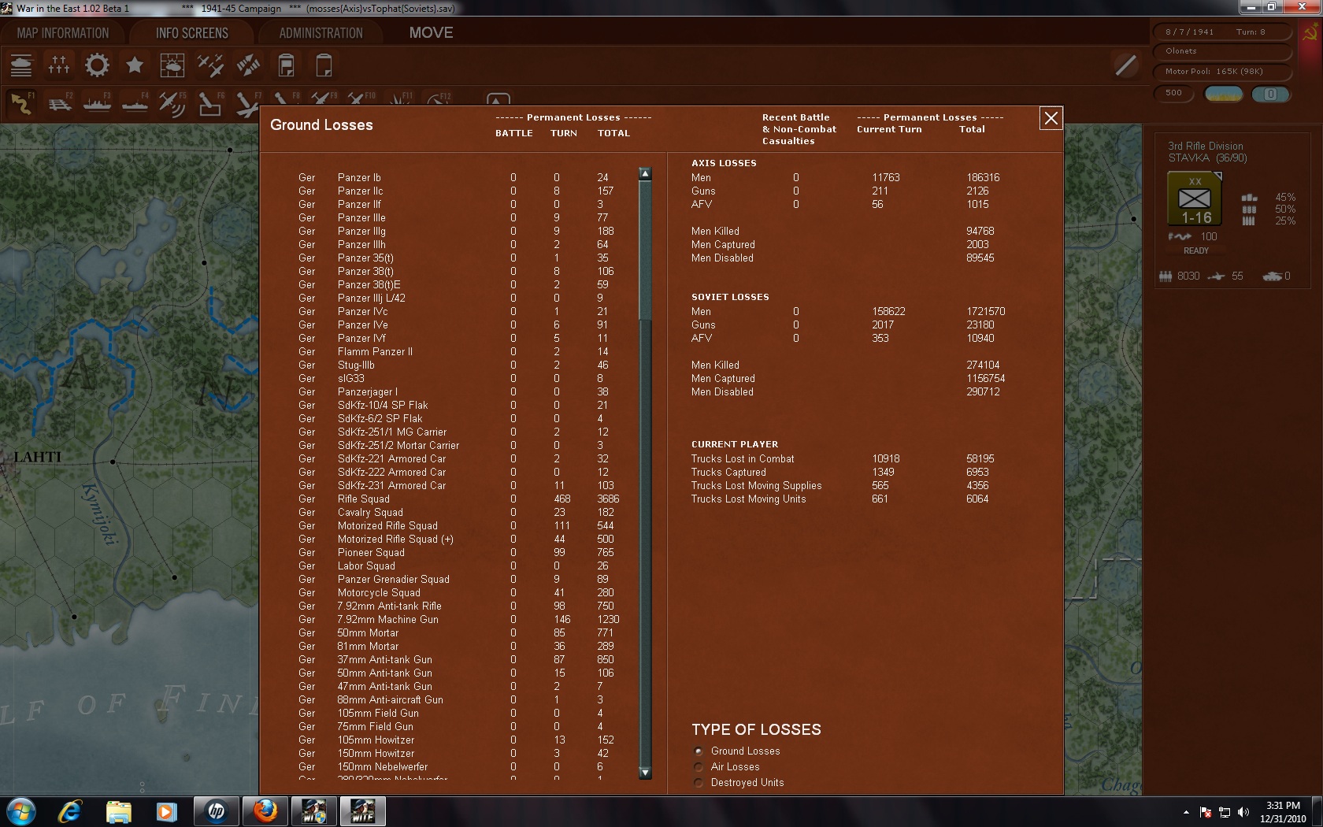Click the production gear icon
The width and height of the screenshot is (1323, 827).
point(97,65)
